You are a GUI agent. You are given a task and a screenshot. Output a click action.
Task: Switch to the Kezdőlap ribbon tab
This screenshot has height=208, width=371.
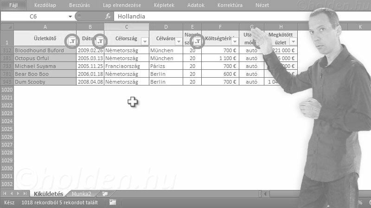pyautogui.click(x=45, y=5)
